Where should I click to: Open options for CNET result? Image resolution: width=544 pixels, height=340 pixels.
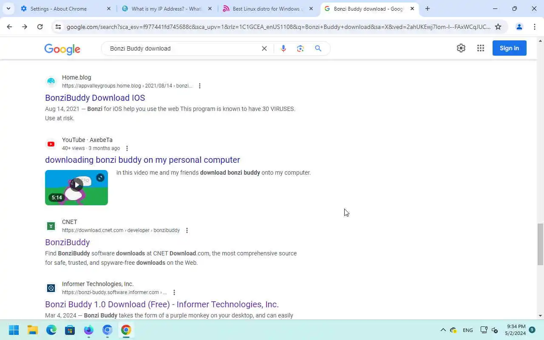click(x=187, y=230)
